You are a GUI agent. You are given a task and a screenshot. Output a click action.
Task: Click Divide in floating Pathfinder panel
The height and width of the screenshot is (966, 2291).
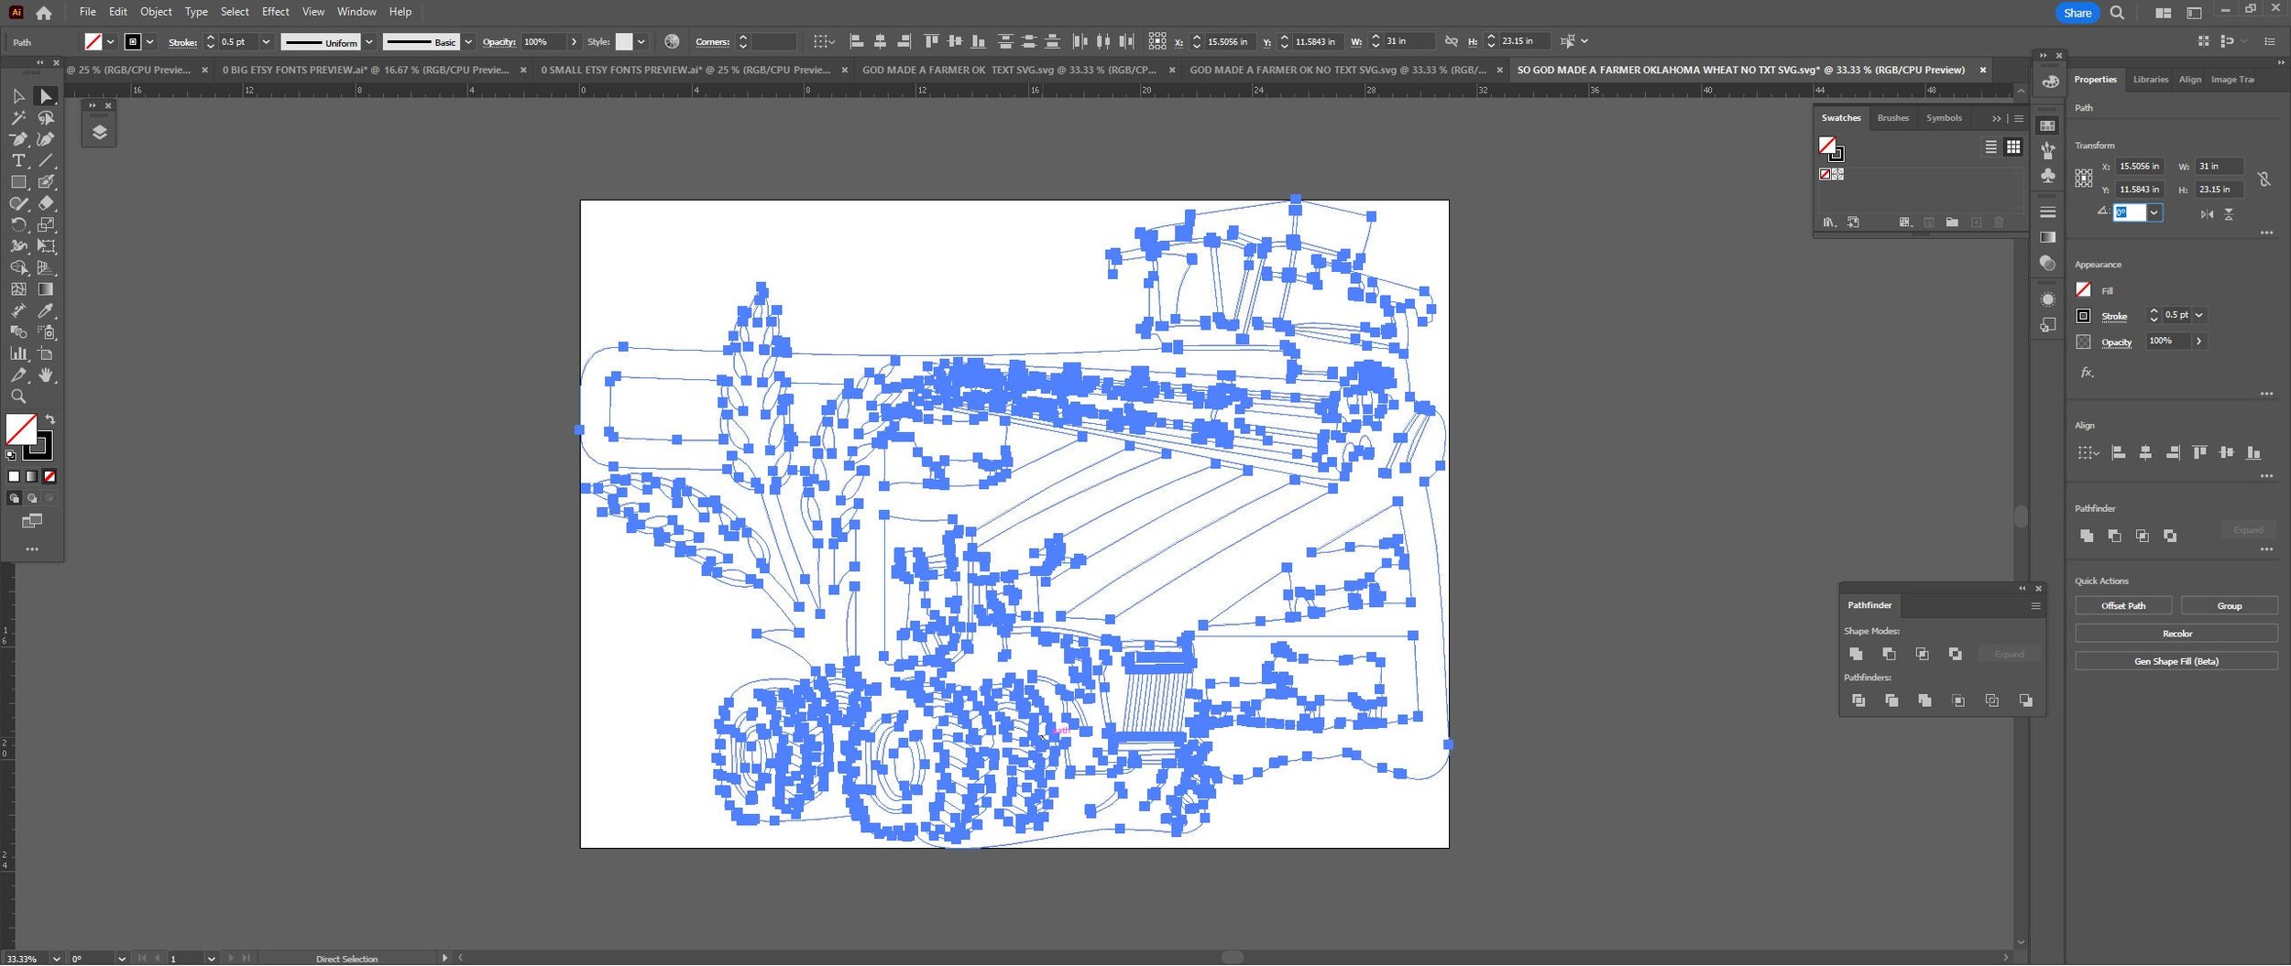pos(1858,701)
